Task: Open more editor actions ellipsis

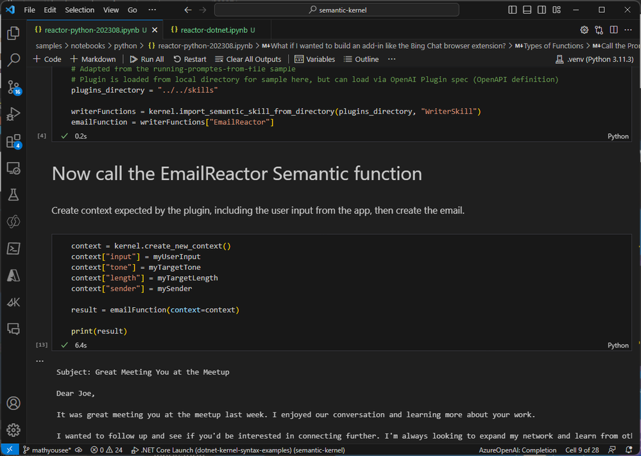Action: click(x=628, y=30)
